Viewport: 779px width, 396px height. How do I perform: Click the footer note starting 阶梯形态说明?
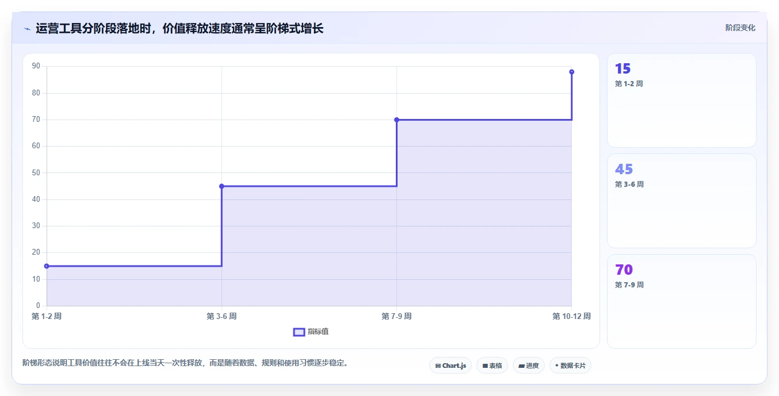(x=185, y=363)
